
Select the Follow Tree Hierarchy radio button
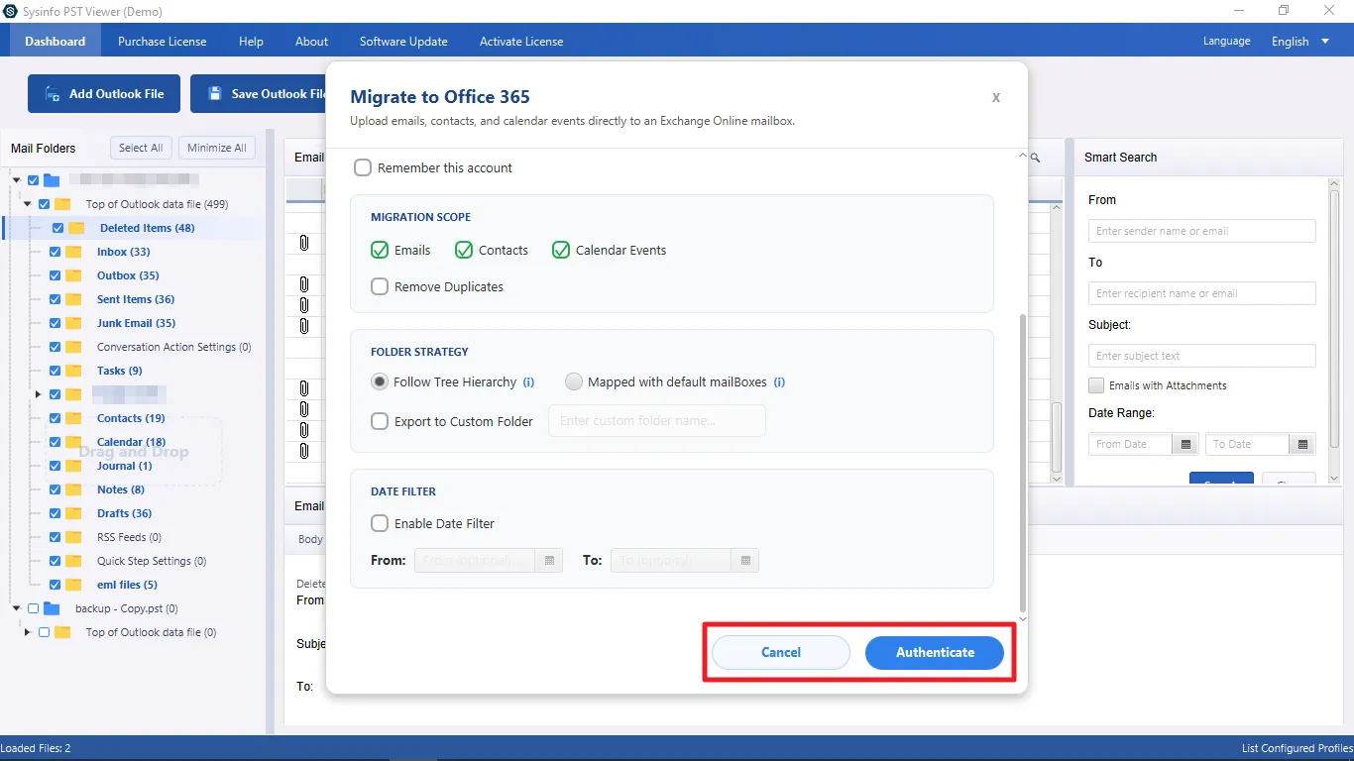(380, 381)
